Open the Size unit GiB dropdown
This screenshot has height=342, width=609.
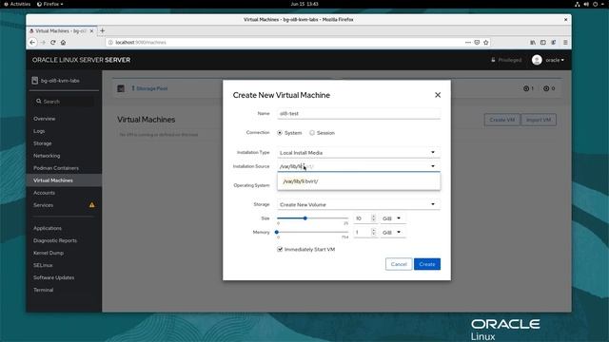coord(392,218)
